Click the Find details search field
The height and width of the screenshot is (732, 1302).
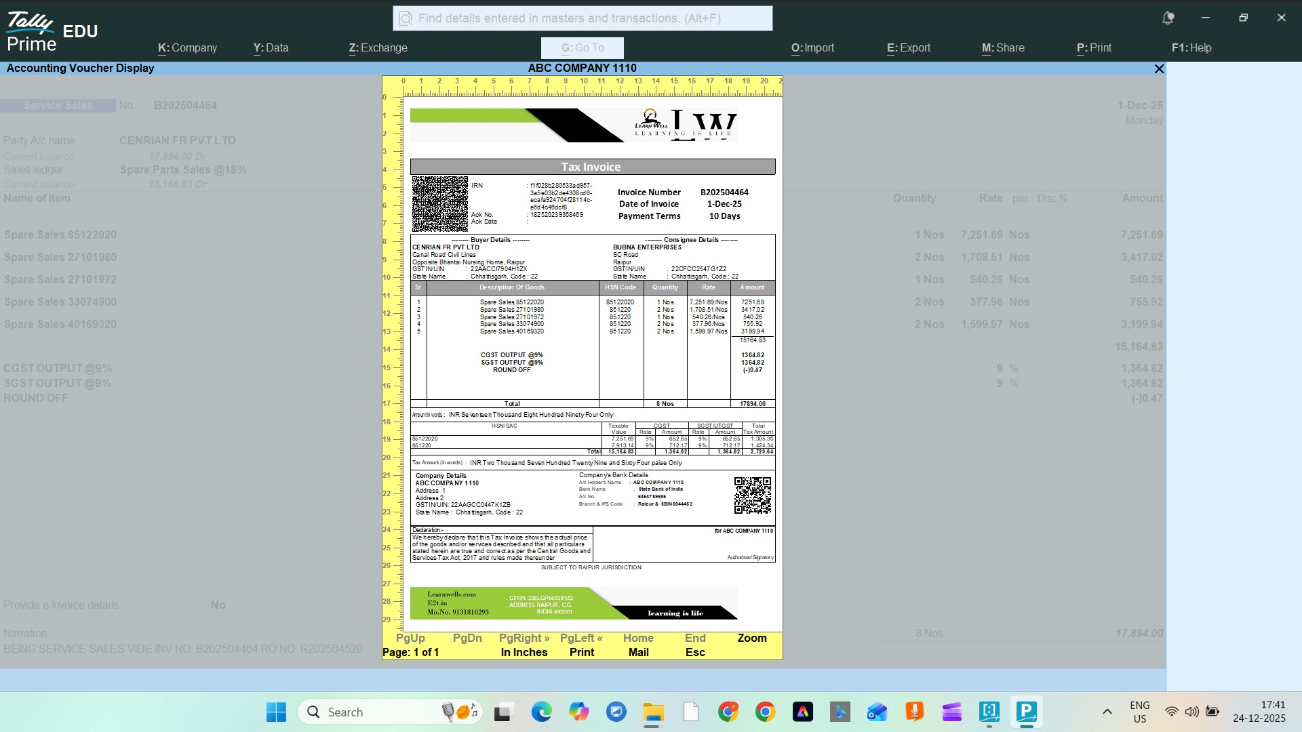[583, 18]
